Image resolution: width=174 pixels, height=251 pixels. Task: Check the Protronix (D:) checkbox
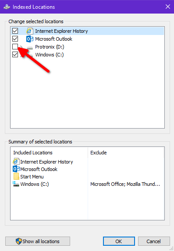[15, 47]
